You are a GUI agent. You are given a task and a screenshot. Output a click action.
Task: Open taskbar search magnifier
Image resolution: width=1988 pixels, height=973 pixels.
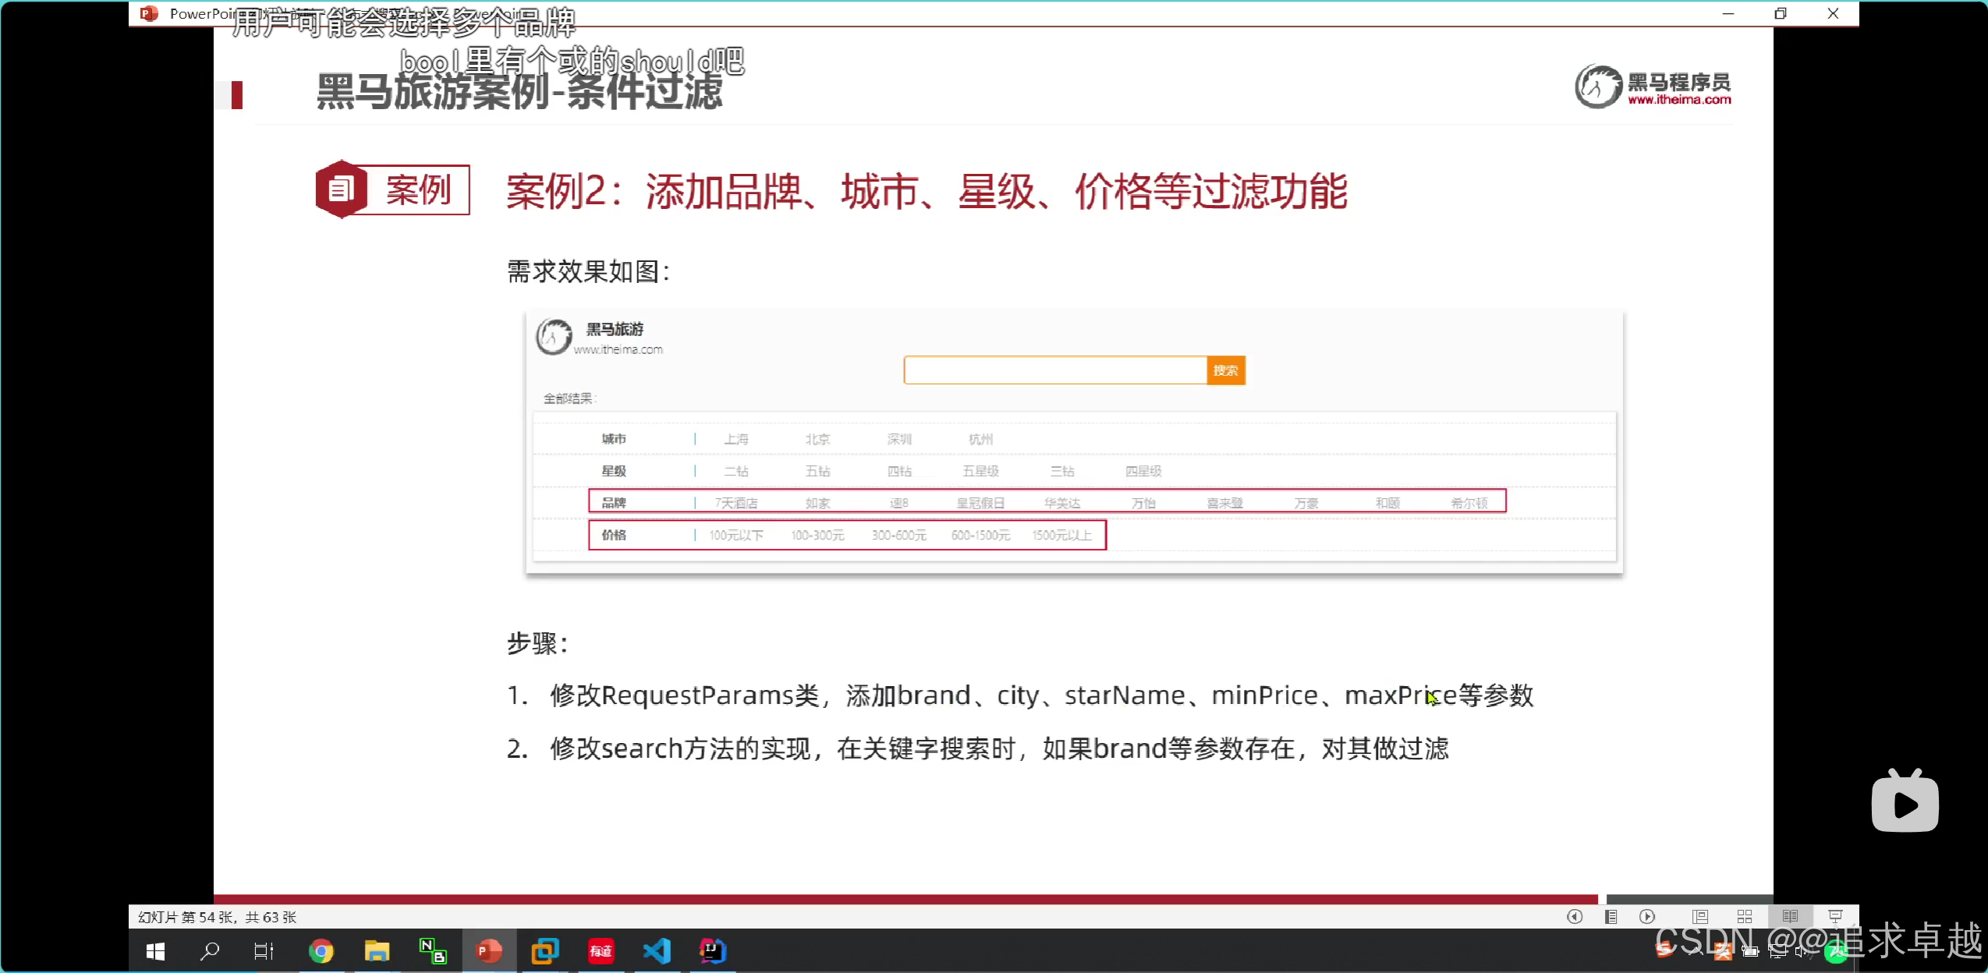tap(210, 951)
